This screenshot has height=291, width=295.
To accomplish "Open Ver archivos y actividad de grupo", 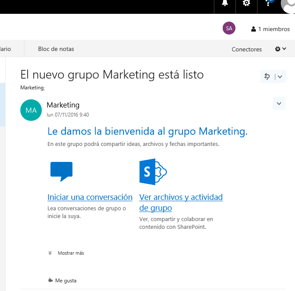I will tap(181, 202).
